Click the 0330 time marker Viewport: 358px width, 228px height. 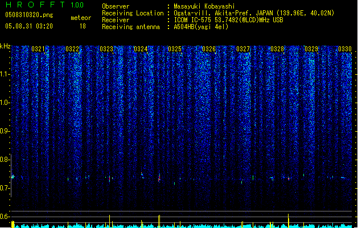point(345,49)
